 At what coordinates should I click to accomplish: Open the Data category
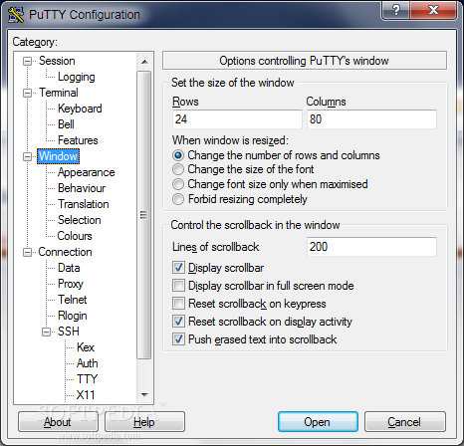[x=69, y=268]
